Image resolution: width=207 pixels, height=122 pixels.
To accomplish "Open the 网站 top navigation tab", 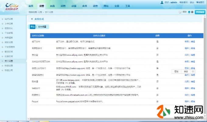I will [106, 6].
